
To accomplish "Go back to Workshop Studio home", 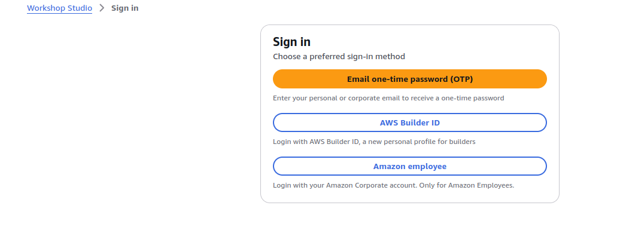I will (x=59, y=8).
